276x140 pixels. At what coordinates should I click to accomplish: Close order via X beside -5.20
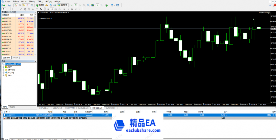[227, 115]
